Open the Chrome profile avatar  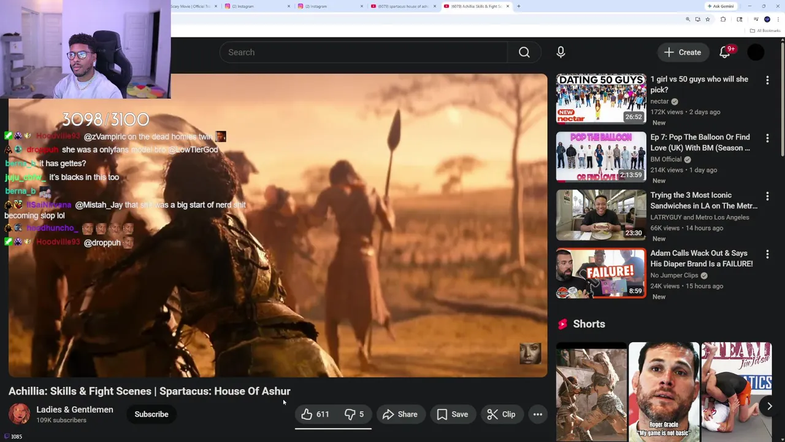[767, 20]
